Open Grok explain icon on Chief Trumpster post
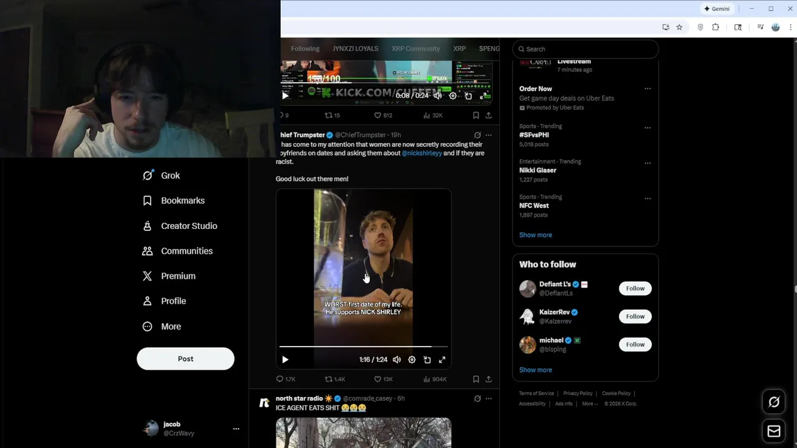This screenshot has width=797, height=448. pos(478,135)
